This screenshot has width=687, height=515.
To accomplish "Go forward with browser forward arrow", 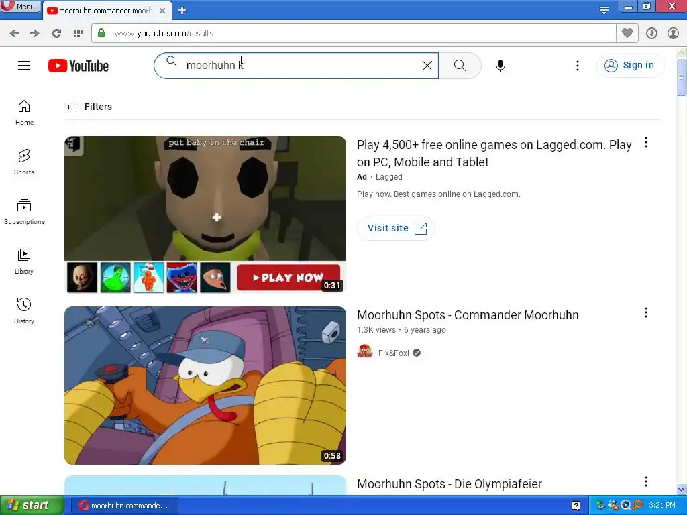I will [35, 34].
